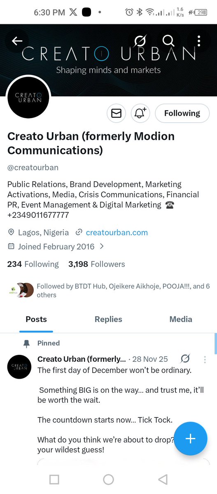217x494 pixels.
Task: Open Creato Urban profile avatar
Action: [29, 98]
